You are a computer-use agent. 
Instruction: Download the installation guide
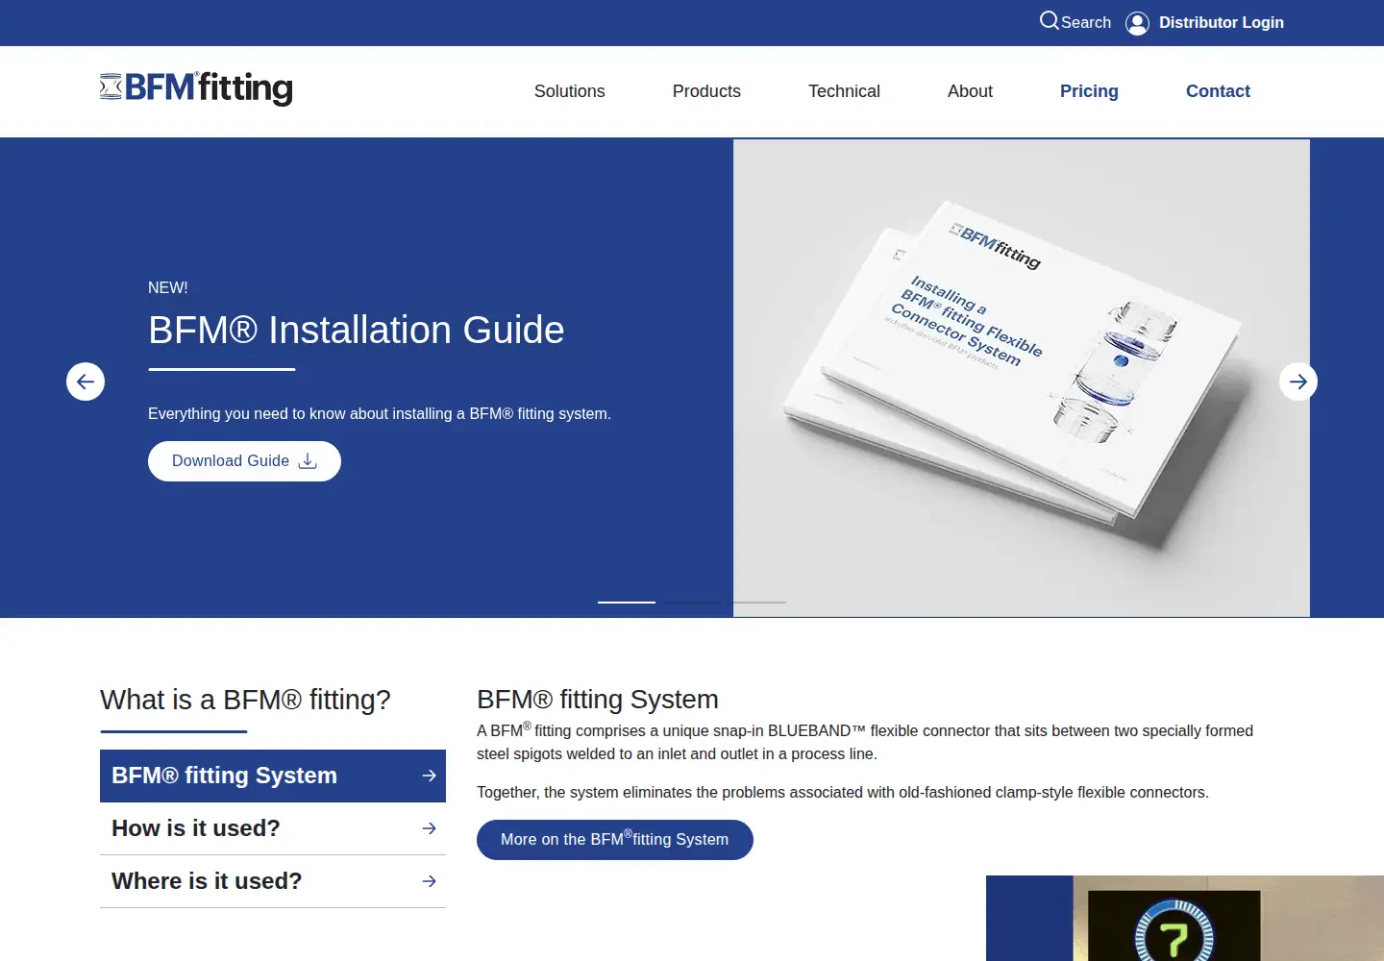(244, 461)
